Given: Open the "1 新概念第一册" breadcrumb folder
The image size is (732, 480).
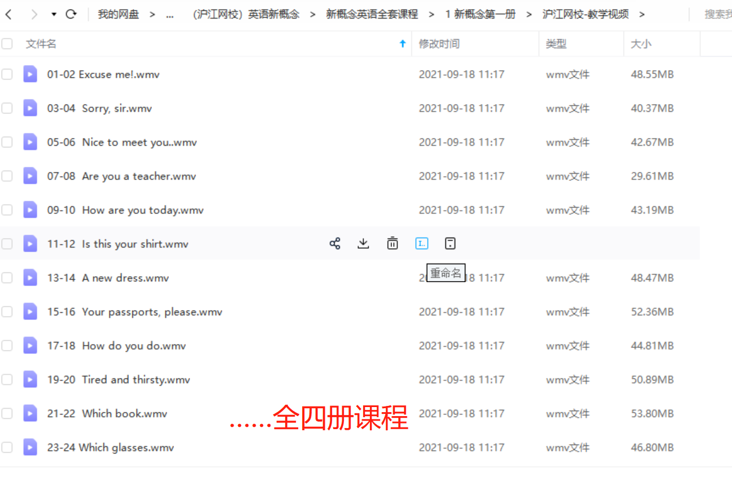Looking at the screenshot, I should pos(480,14).
